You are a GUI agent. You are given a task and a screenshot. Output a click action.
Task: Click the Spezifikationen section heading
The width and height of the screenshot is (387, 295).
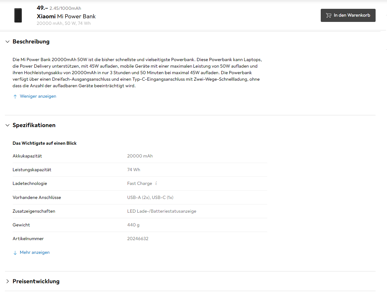[x=34, y=125]
